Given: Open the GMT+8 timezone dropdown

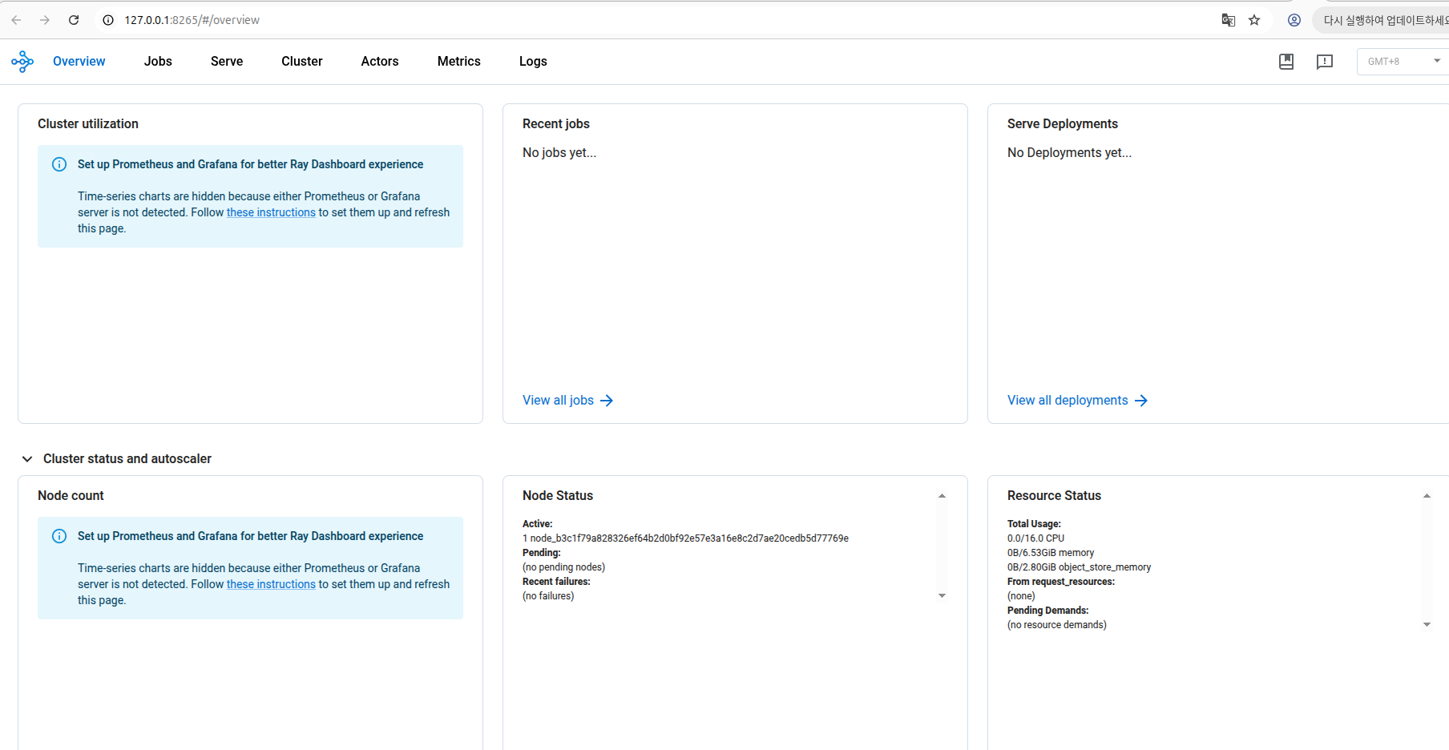Looking at the screenshot, I should coord(1403,62).
